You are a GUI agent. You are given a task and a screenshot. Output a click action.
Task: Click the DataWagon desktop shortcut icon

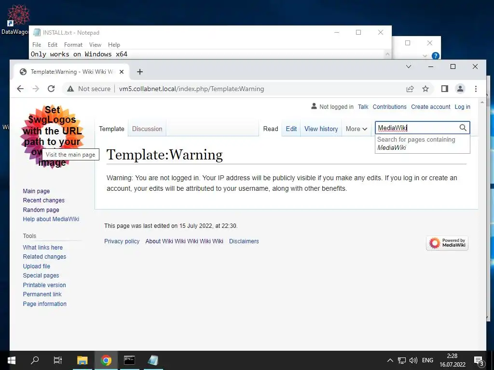pos(18,19)
